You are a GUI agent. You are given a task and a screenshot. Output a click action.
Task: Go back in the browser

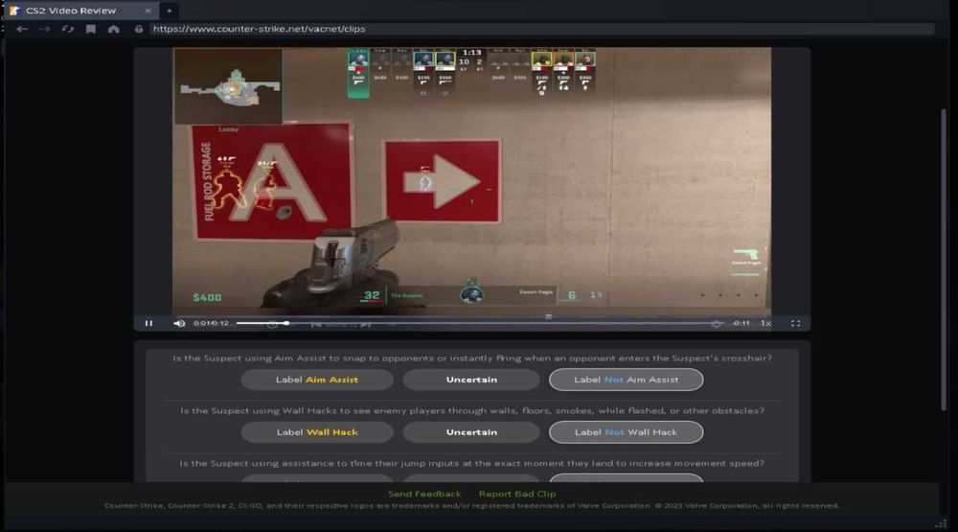click(22, 29)
